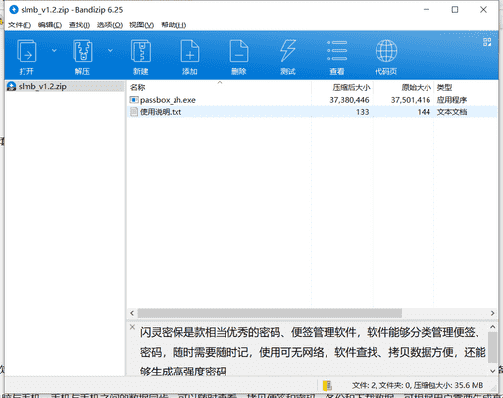Click the 添加 (Add files) icon
This screenshot has width=503, height=398.
point(190,51)
